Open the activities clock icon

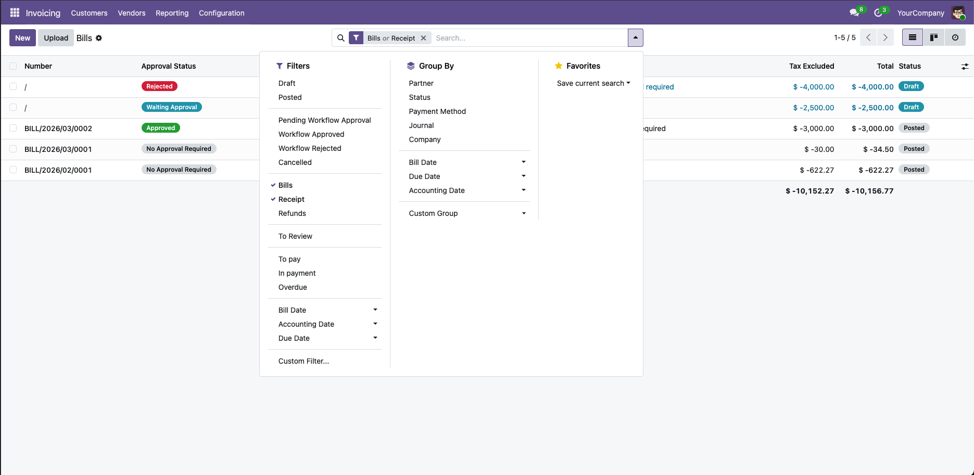(879, 12)
